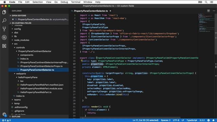Click line number 20 in gutter
This screenshot has width=217, height=122.
pyautogui.click(x=74, y=73)
